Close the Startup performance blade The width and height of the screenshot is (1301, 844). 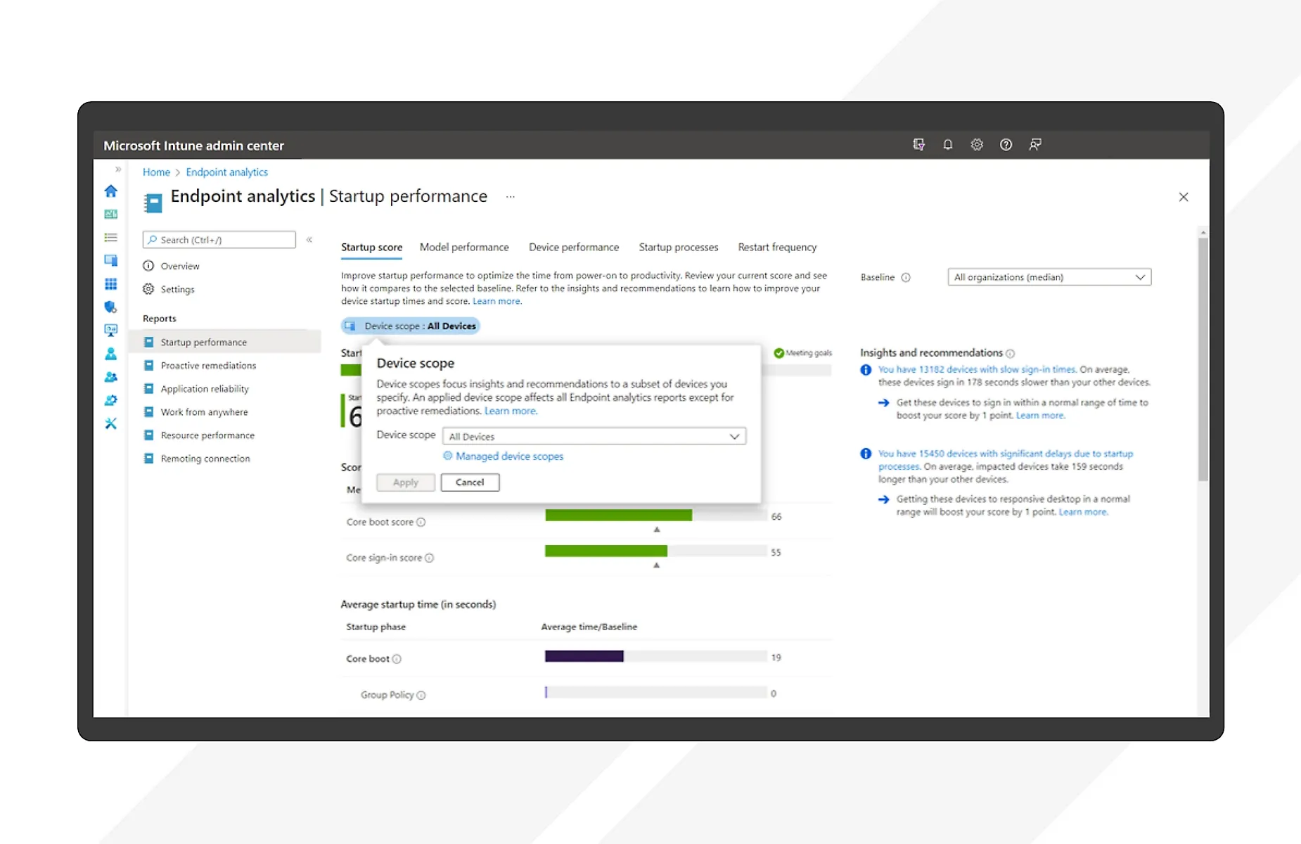(1184, 197)
